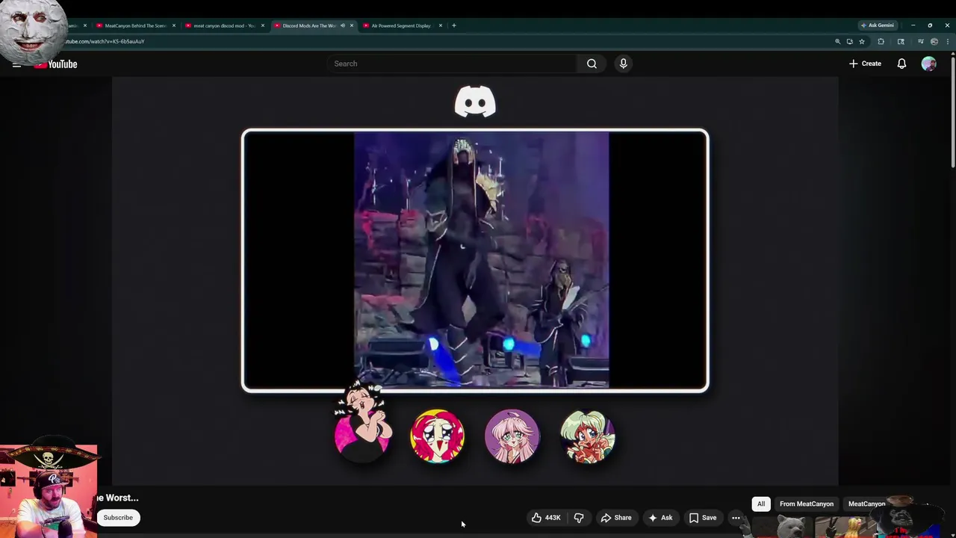
Task: Bookmark this page with the star
Action: [x=862, y=42]
